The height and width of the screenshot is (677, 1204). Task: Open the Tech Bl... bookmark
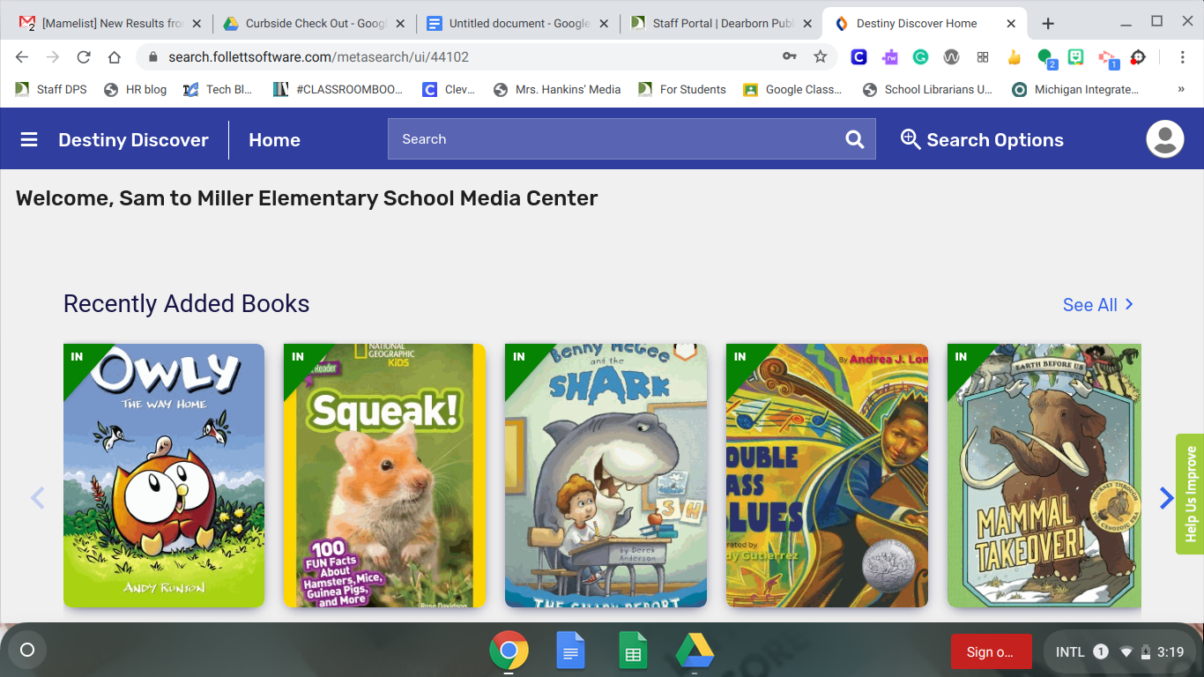(217, 89)
